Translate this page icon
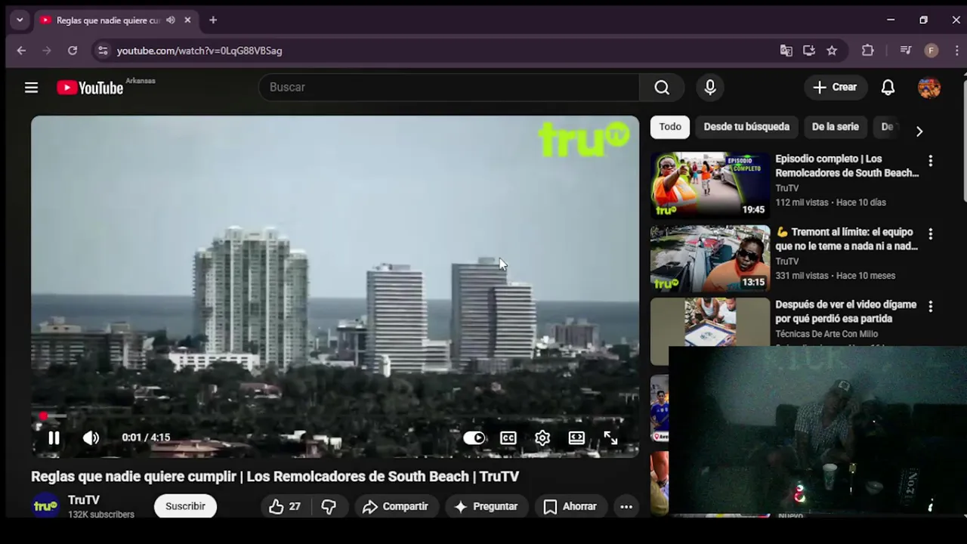This screenshot has width=967, height=544. (x=786, y=51)
